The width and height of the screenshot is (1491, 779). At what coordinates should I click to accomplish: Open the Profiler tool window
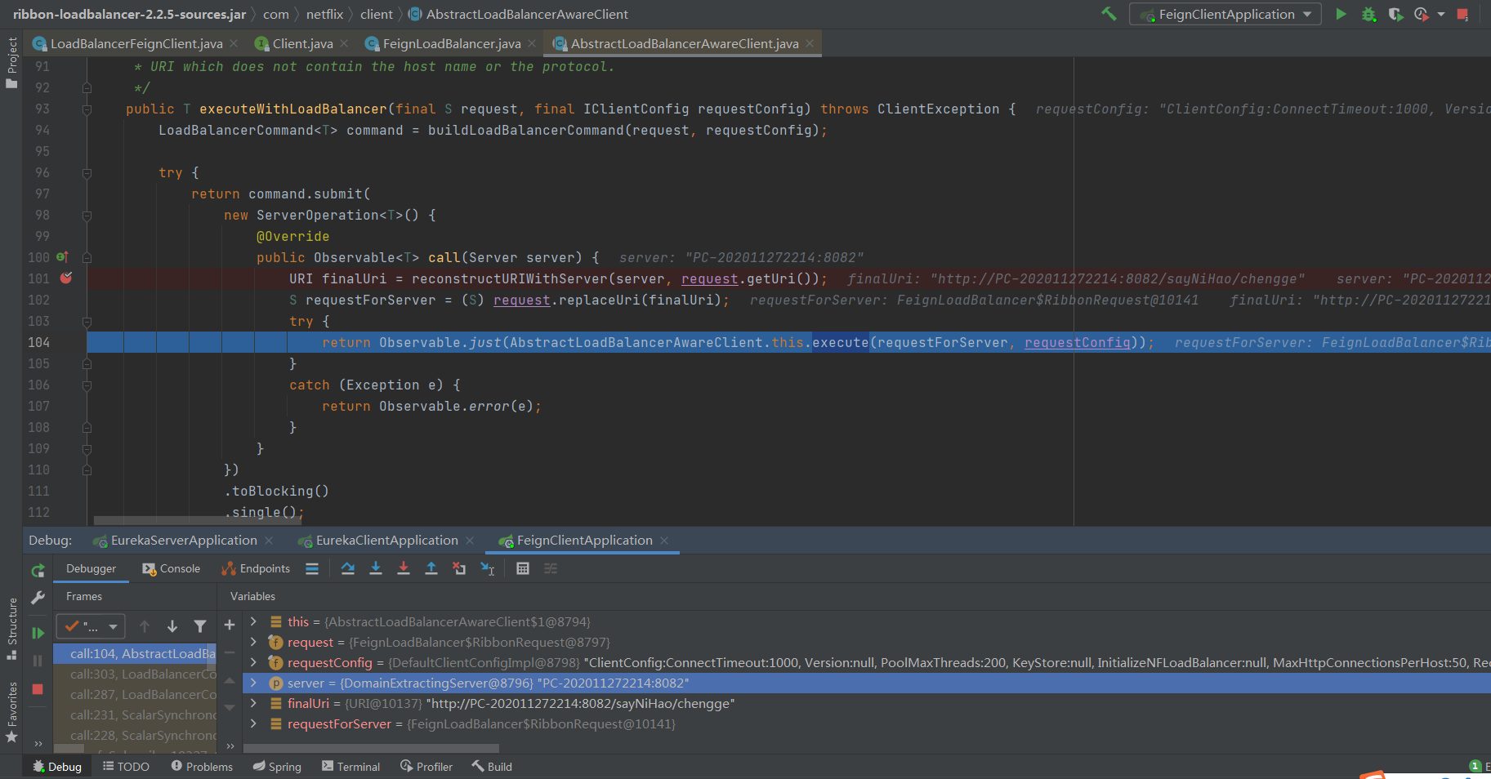coord(426,767)
